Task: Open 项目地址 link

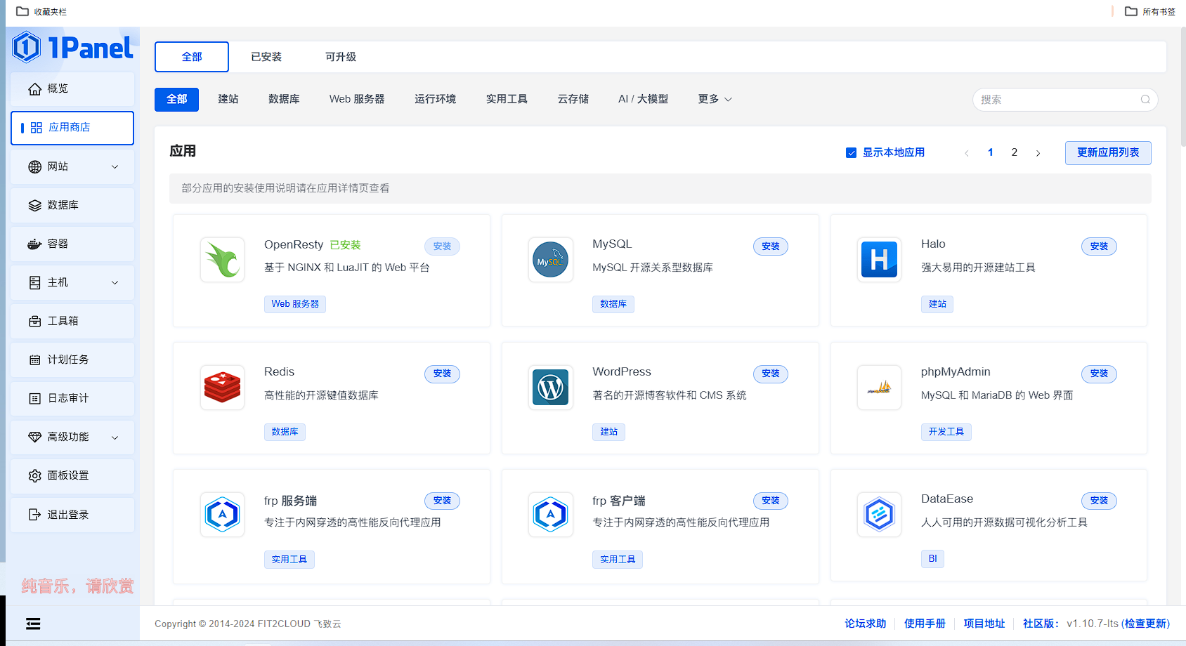Action: coord(984,624)
